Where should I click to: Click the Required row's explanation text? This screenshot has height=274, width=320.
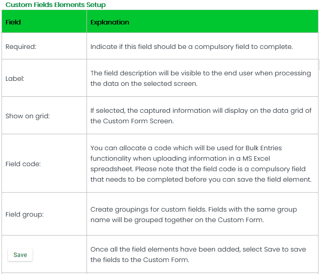tap(191, 47)
